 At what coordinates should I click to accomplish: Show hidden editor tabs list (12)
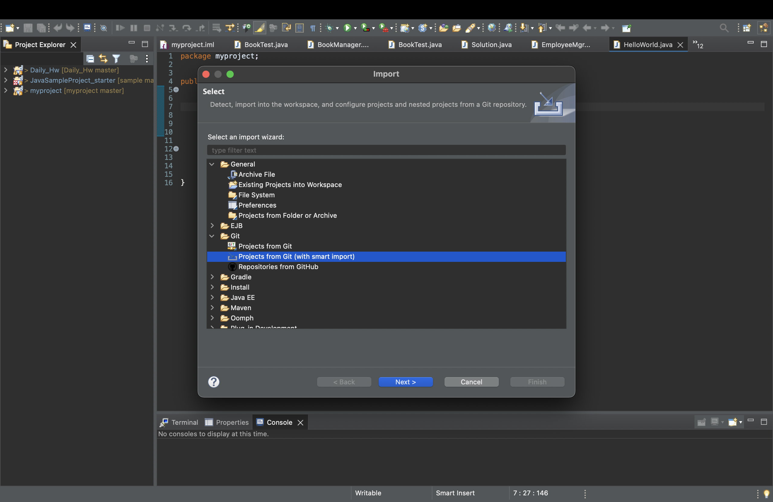[698, 44]
